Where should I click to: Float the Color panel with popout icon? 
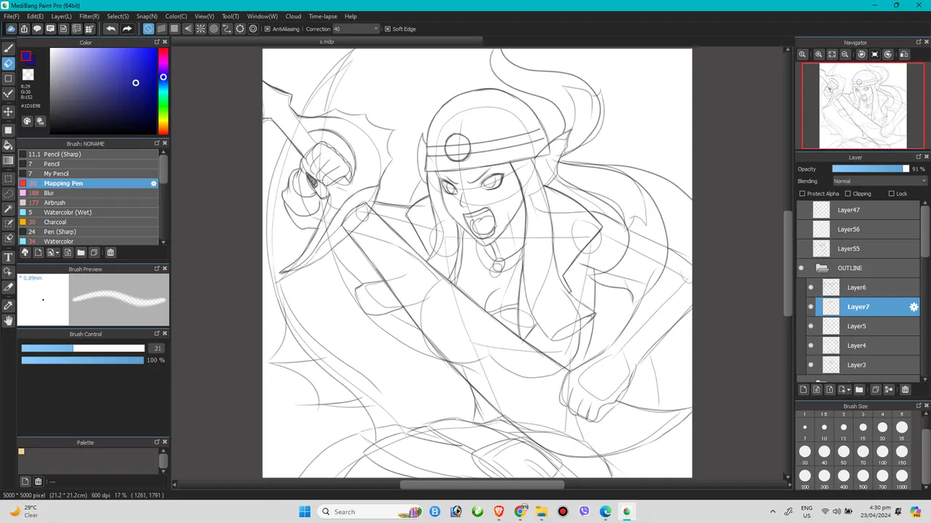coord(157,42)
